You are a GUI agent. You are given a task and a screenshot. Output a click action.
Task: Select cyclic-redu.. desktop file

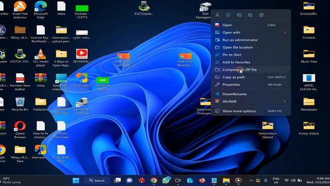coord(82,34)
